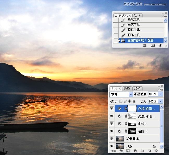Expand the opacity 不透明度 slider arrow

[x=161, y=94]
